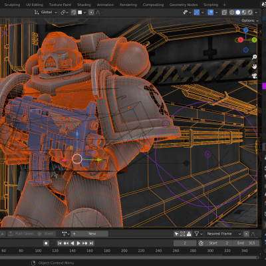
Task: Select solid viewport shading
Action: coord(238,13)
